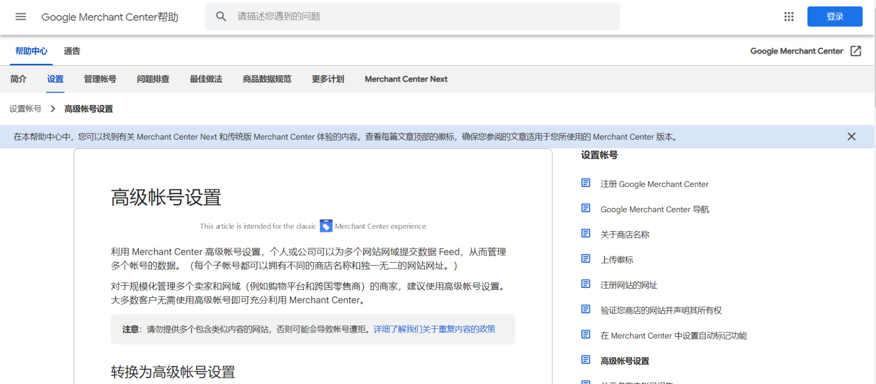Open the hamburger navigation menu

pos(21,17)
